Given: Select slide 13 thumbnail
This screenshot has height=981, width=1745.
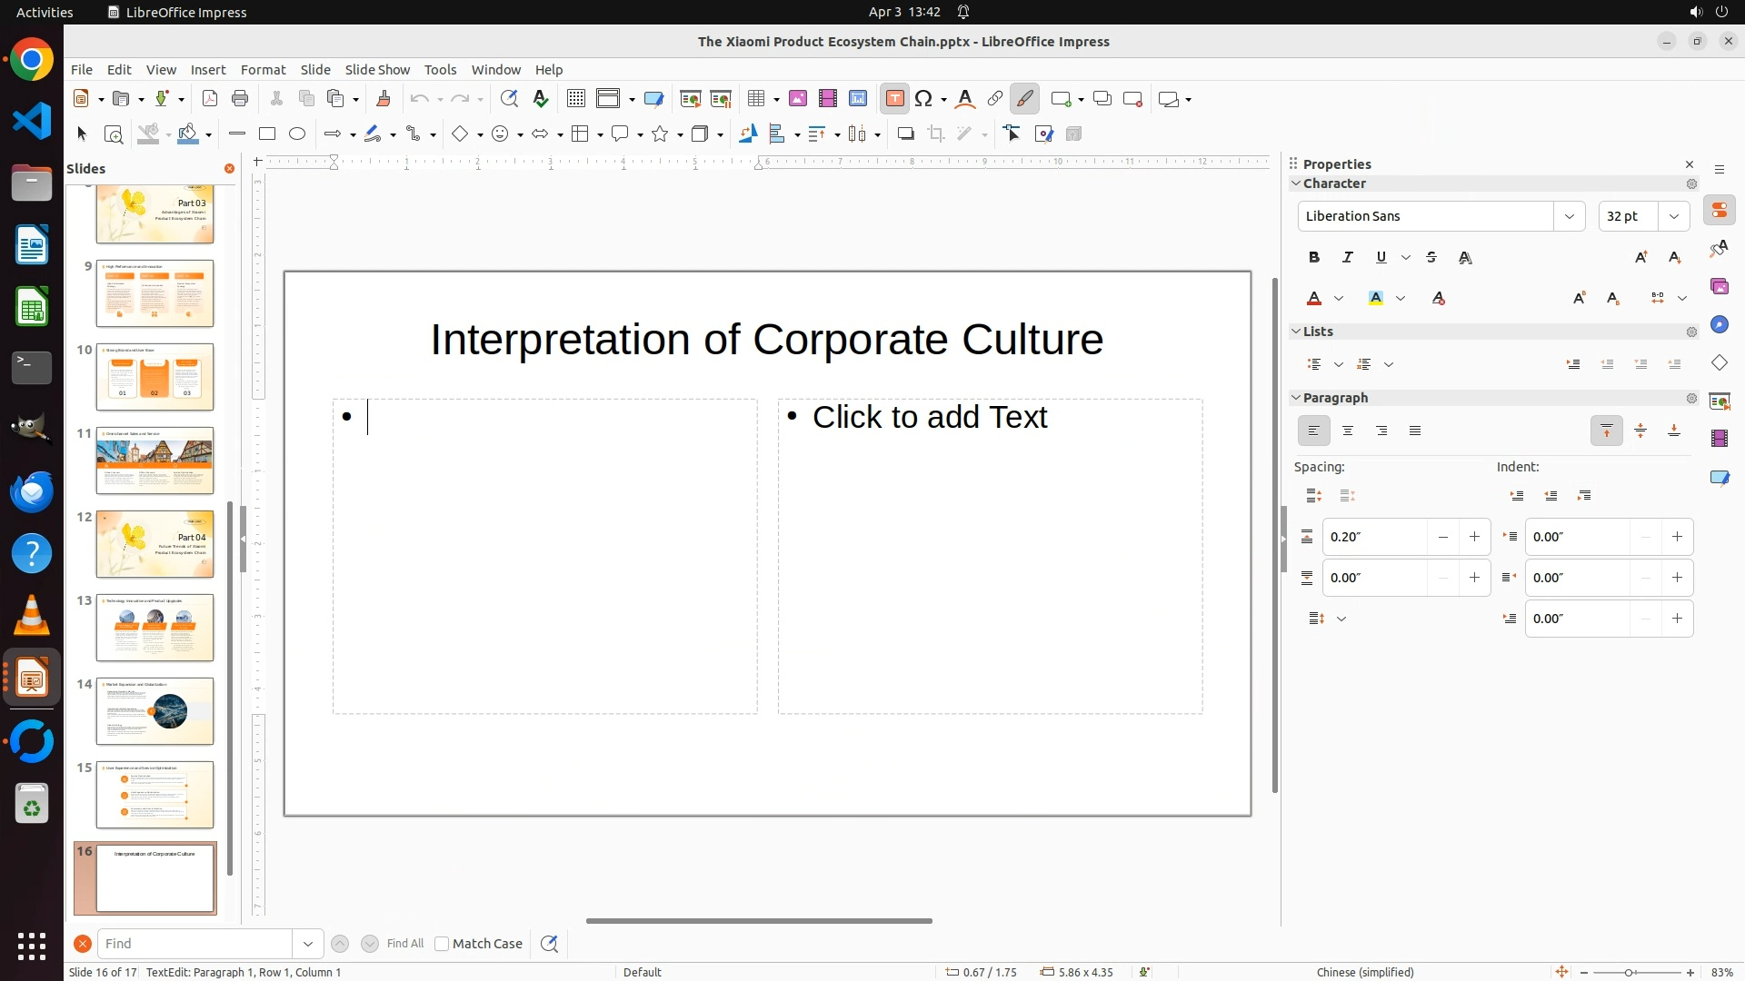Looking at the screenshot, I should (155, 628).
